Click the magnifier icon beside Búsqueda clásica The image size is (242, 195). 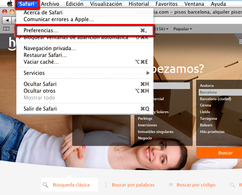(x=46, y=185)
